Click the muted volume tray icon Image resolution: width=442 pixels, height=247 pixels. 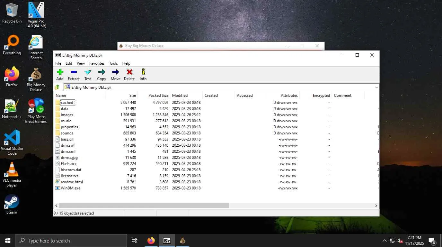(x=400, y=241)
